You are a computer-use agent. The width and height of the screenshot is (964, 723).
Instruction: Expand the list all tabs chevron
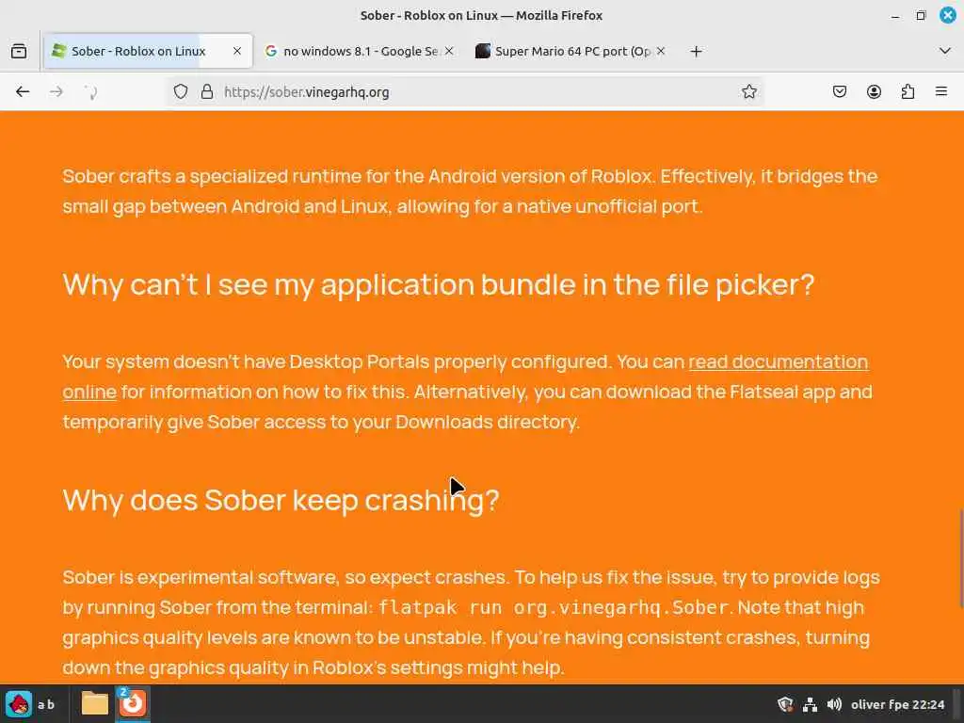945,51
